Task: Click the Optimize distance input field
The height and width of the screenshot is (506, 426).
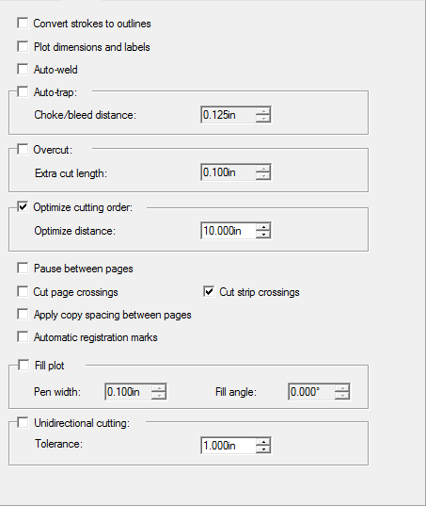Action: [229, 231]
